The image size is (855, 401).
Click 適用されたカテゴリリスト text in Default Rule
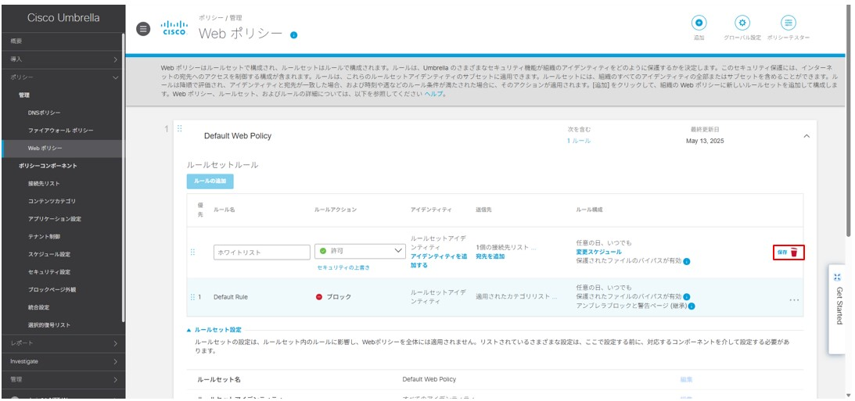[516, 297]
